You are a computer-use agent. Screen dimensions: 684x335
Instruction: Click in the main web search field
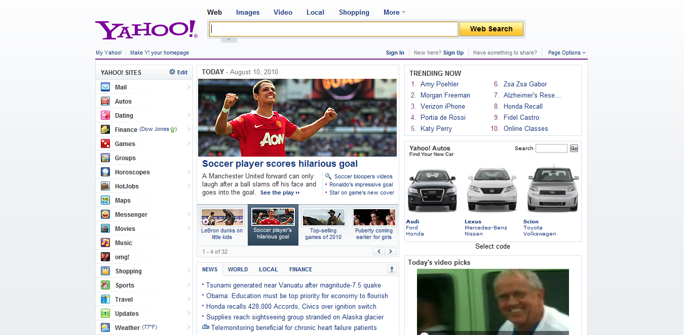(333, 29)
